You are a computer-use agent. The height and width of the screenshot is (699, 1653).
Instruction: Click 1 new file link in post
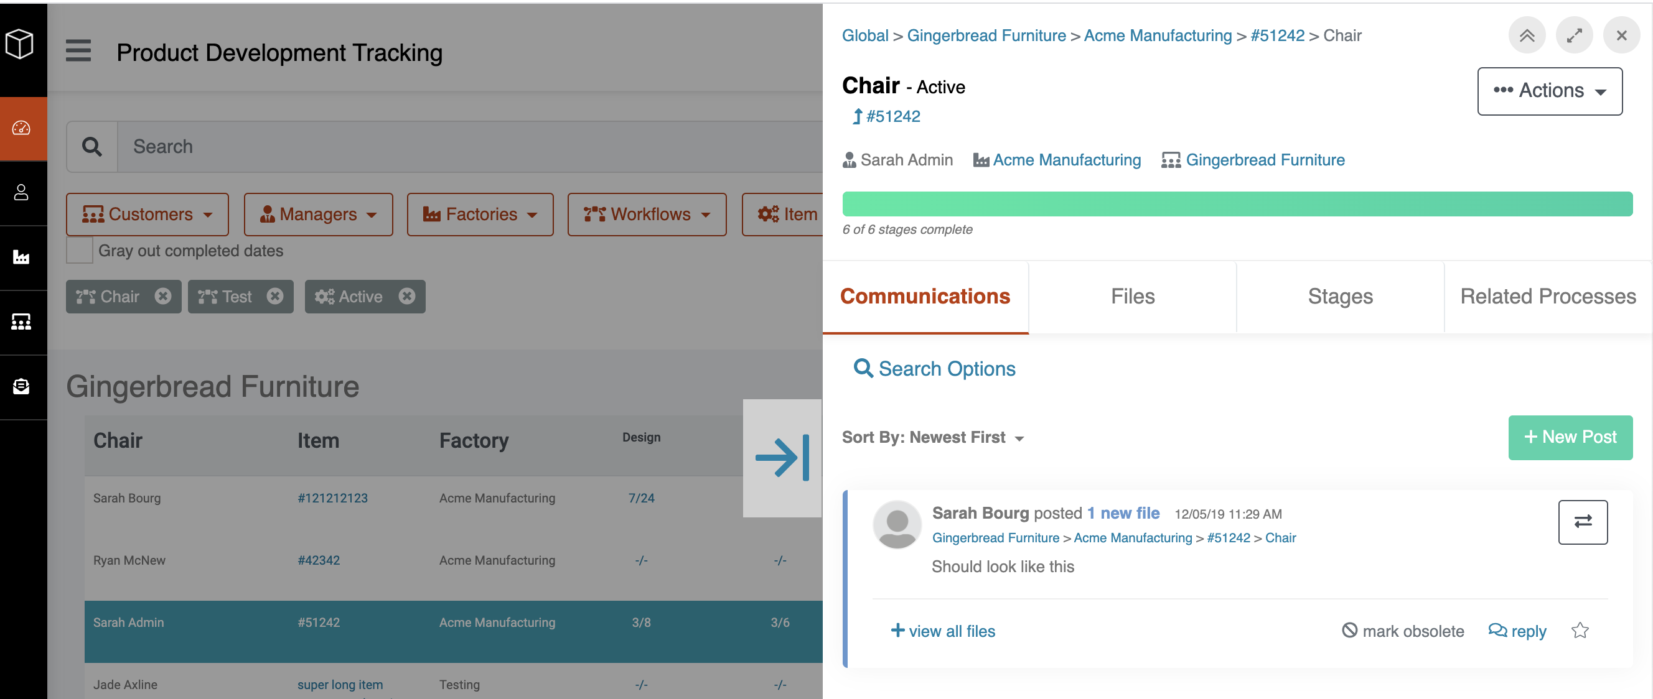(1123, 513)
